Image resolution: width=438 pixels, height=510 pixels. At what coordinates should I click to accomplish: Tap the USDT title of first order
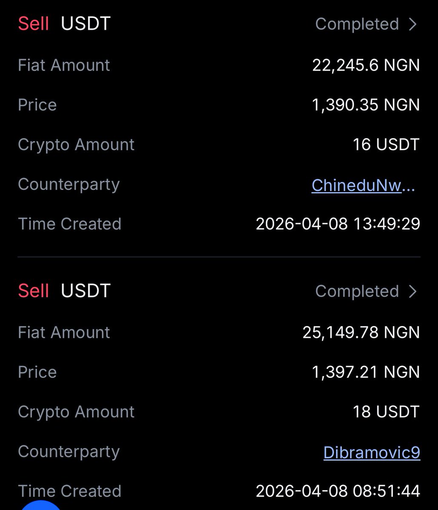(85, 24)
